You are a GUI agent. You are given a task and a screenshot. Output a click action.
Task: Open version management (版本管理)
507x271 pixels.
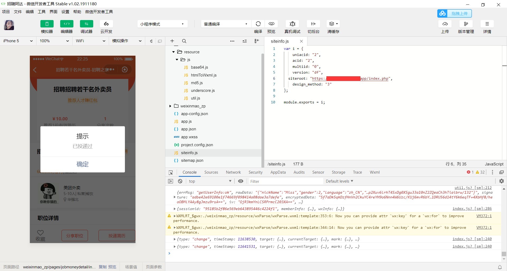click(466, 24)
